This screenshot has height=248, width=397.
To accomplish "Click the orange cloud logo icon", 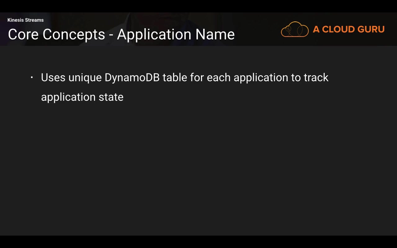I will (295, 29).
